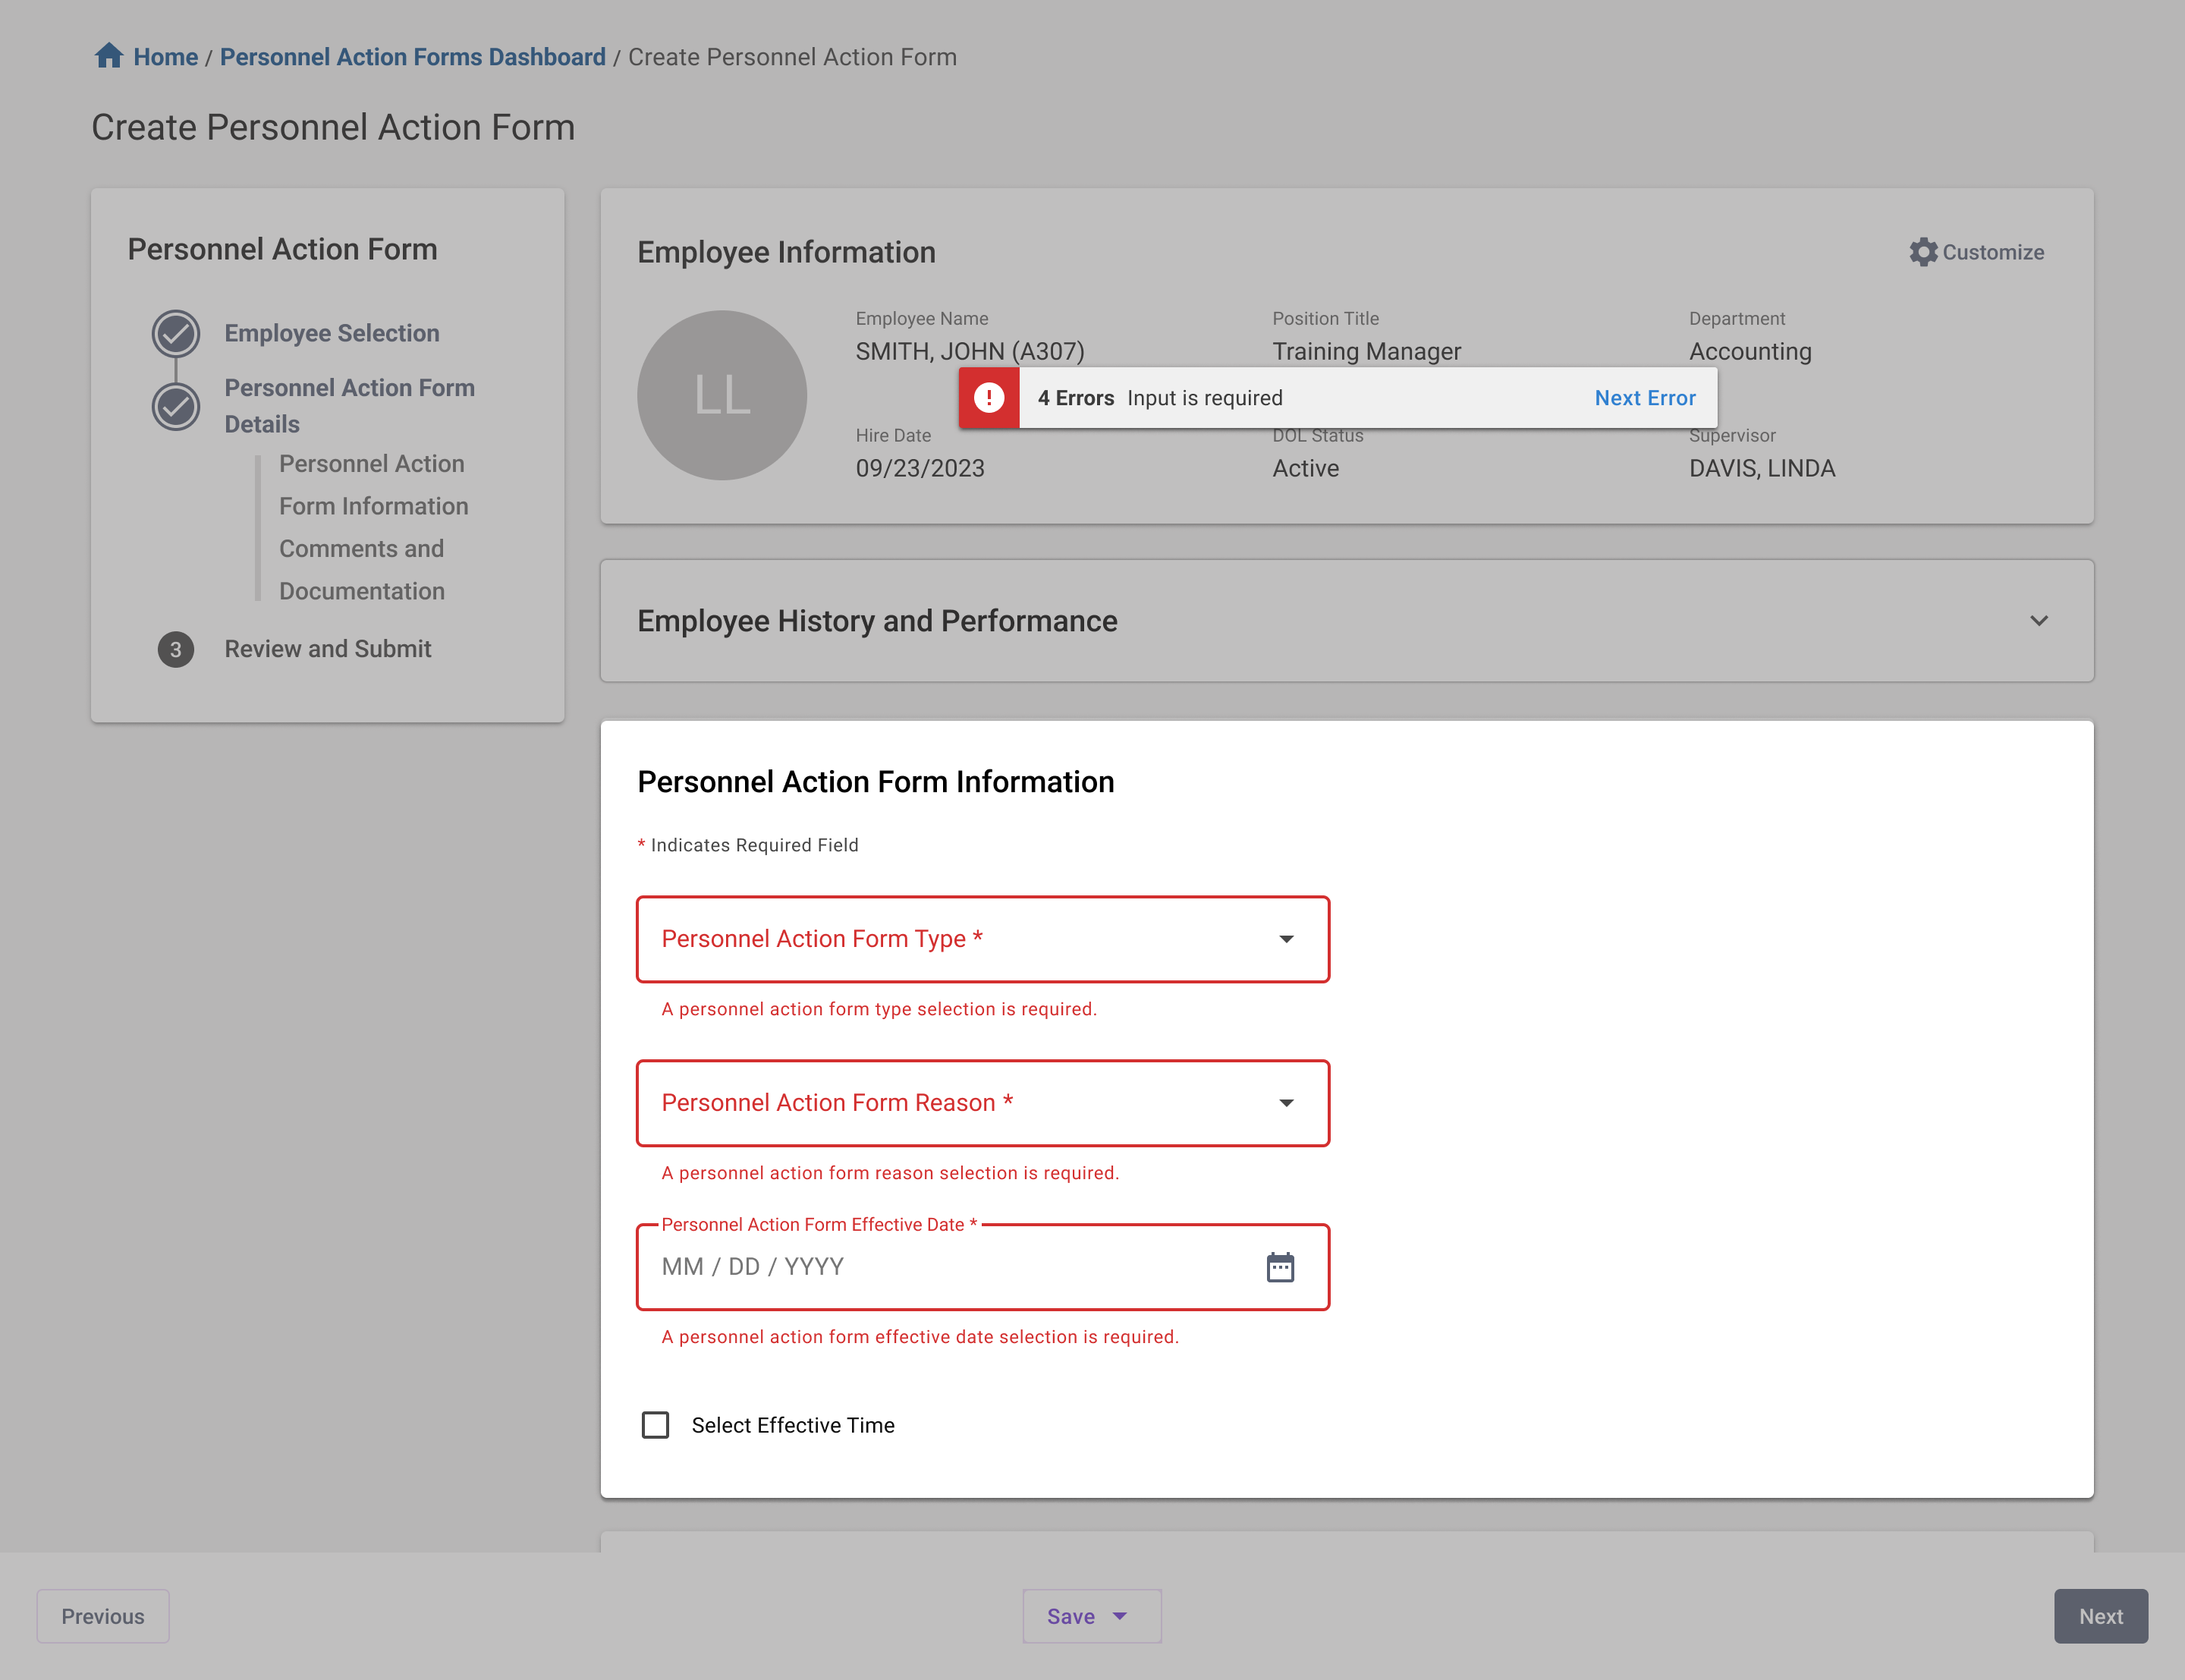Click the Employee Selection checkmark step icon
This screenshot has height=1680, width=2185.
[176, 334]
